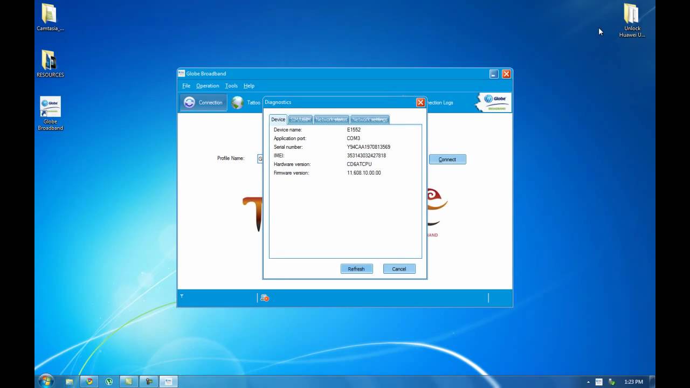This screenshot has height=388, width=690.
Task: Open the File menu
Action: coord(186,86)
